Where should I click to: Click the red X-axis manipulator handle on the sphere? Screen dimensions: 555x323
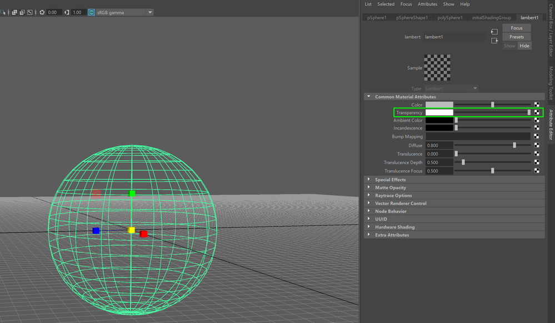[x=143, y=234]
